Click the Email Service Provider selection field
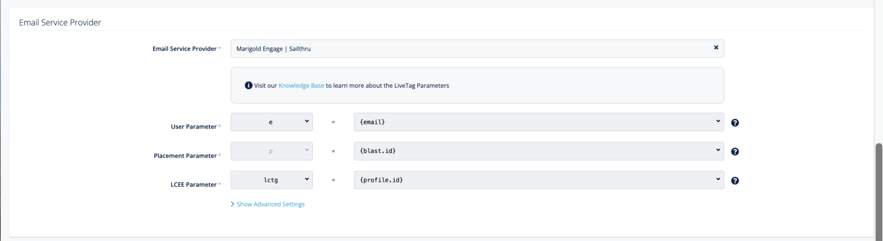The height and width of the screenshot is (241, 883). tap(470, 49)
